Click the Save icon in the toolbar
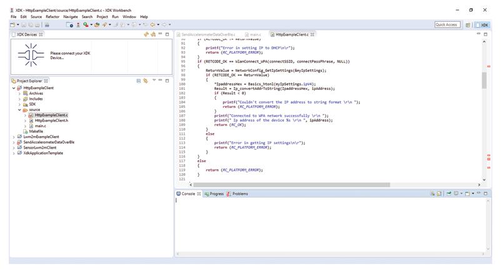The image size is (501, 274). click(x=24, y=24)
